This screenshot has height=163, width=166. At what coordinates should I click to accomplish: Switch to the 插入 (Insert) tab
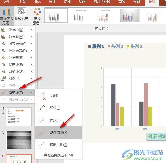click(37, 2)
